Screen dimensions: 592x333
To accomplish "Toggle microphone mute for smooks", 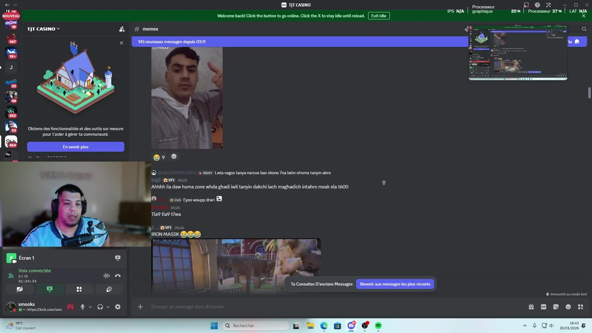I will click(x=82, y=307).
